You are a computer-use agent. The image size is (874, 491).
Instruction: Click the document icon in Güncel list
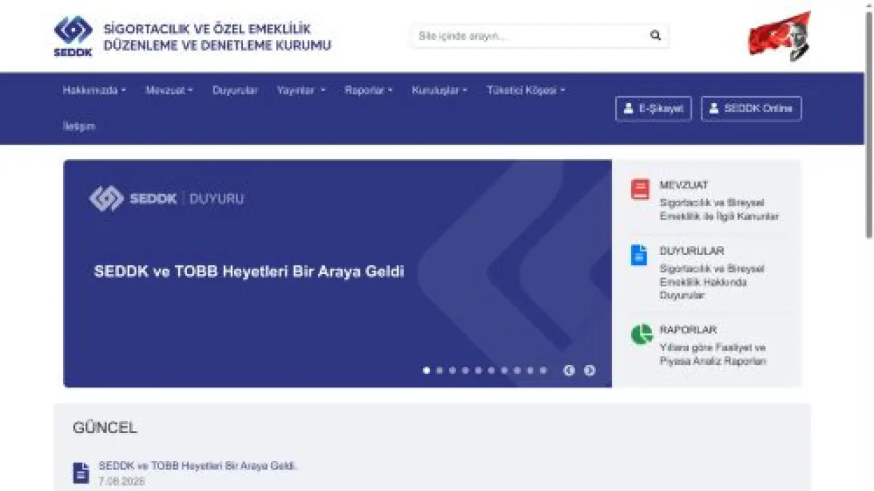point(81,473)
